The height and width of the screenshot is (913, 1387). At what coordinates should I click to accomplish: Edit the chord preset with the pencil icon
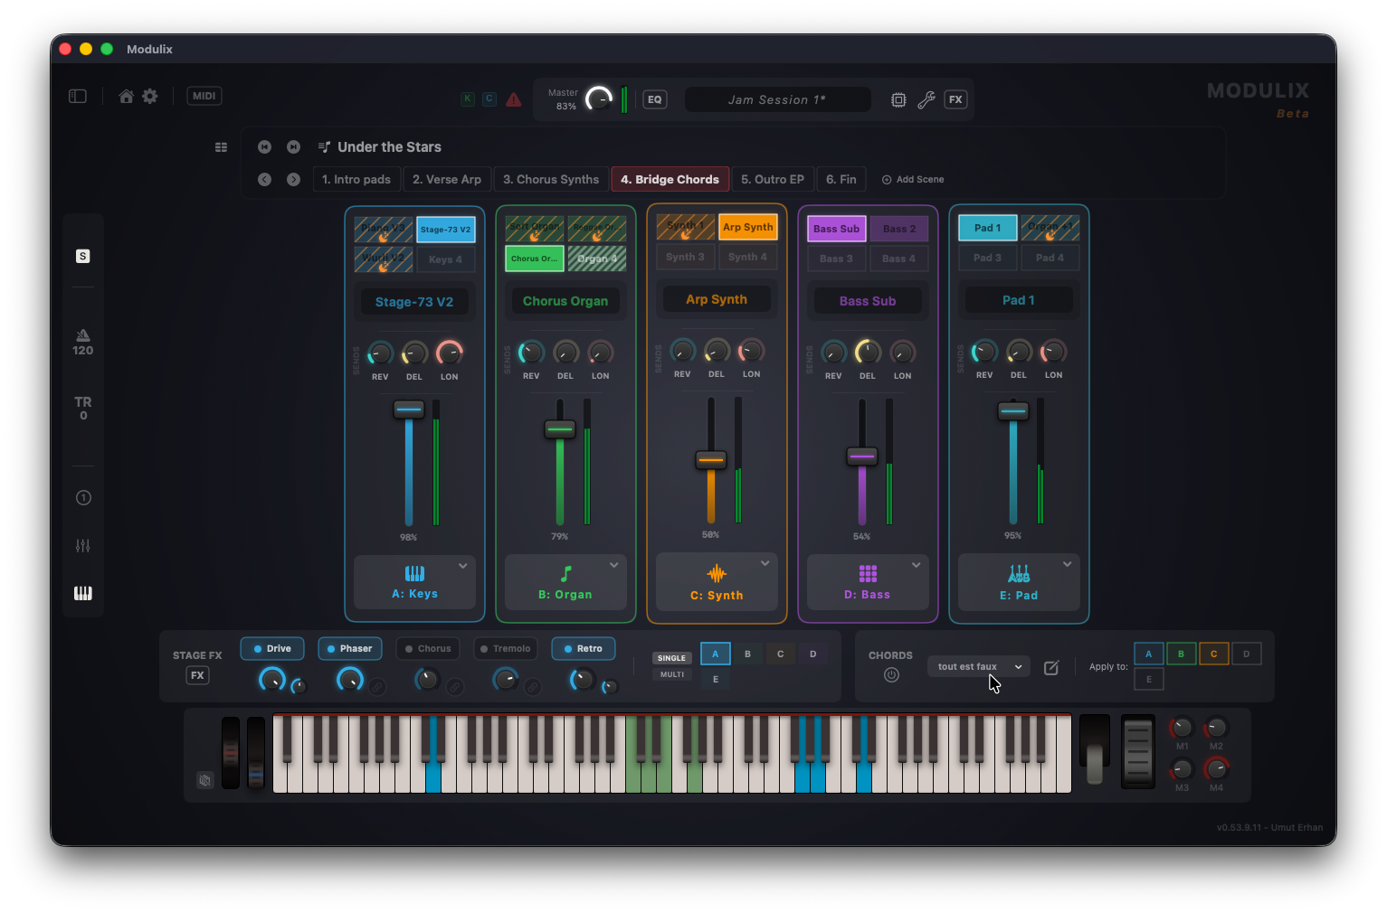(1051, 667)
